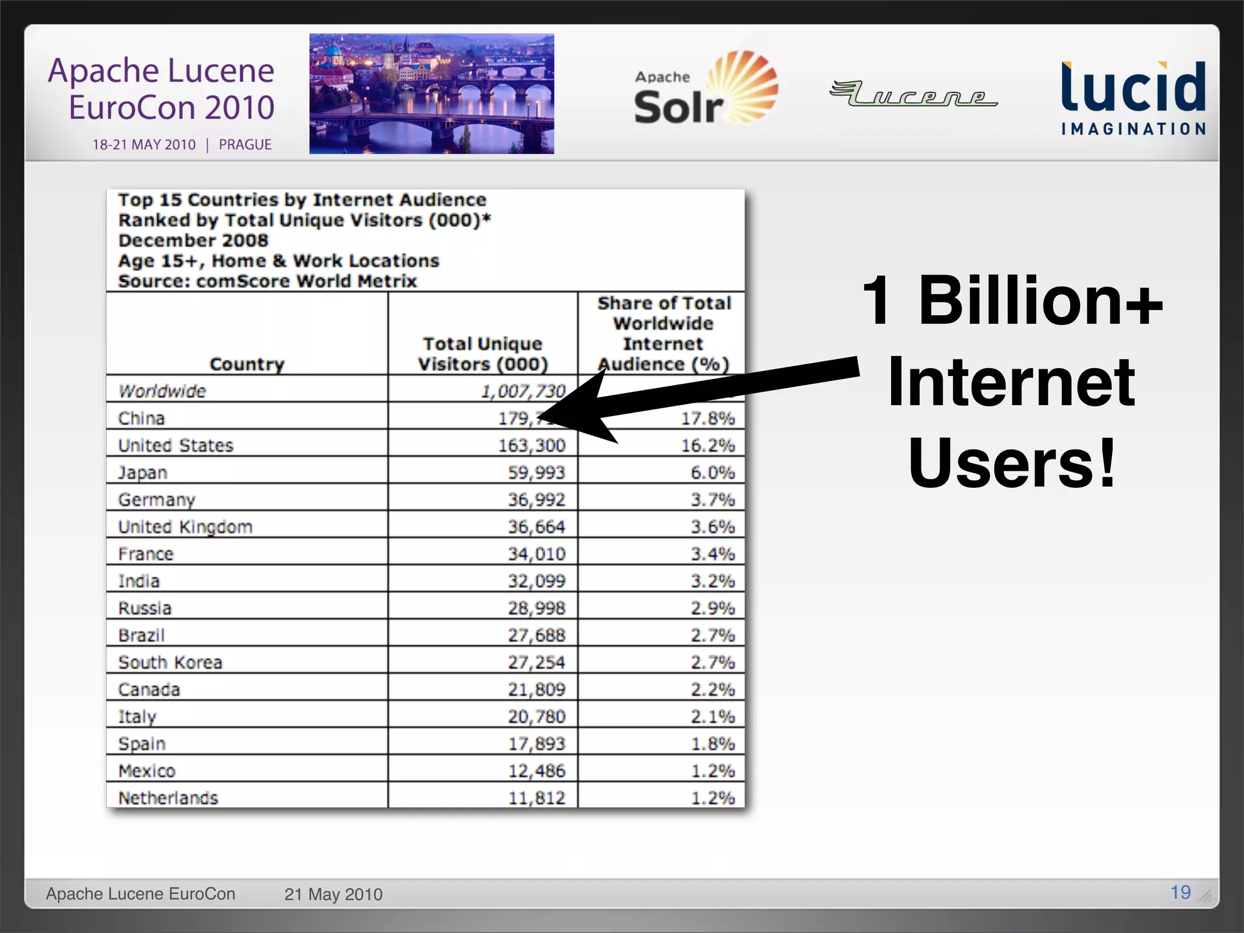Click Japan's 6.0% share
Screen dimensions: 1244x933
click(x=713, y=472)
